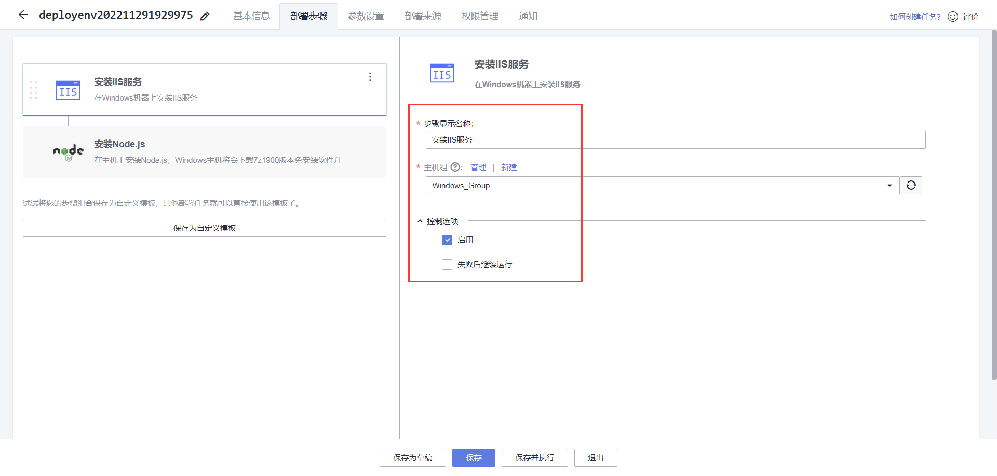Click the 新建 link to create a host group

(x=508, y=167)
